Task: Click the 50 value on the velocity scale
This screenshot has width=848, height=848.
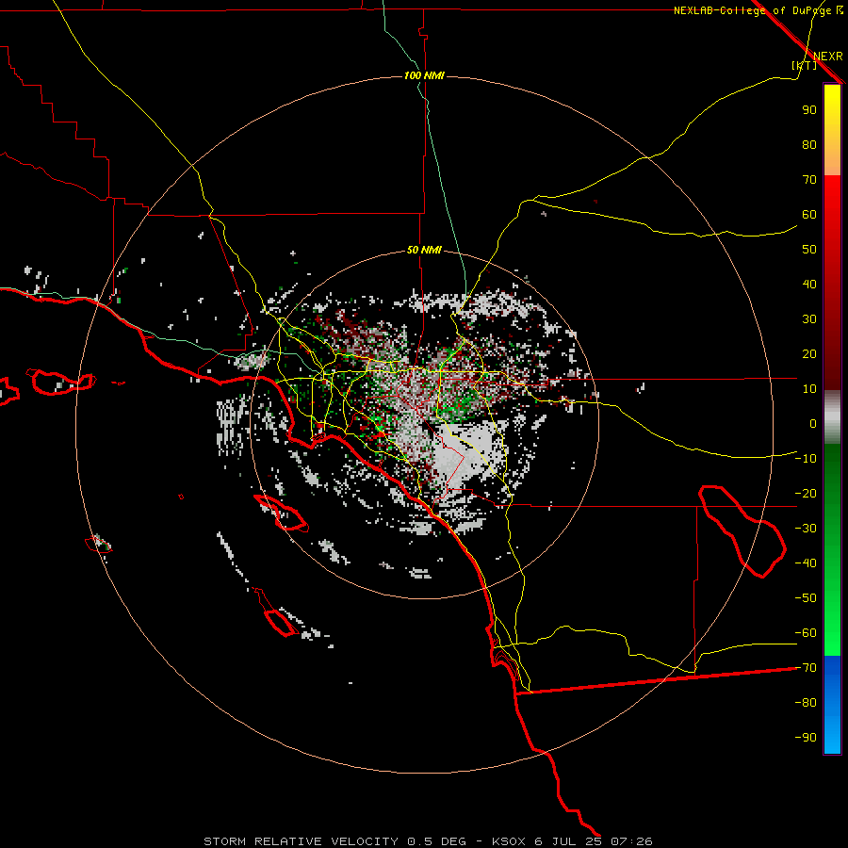Action: point(809,250)
